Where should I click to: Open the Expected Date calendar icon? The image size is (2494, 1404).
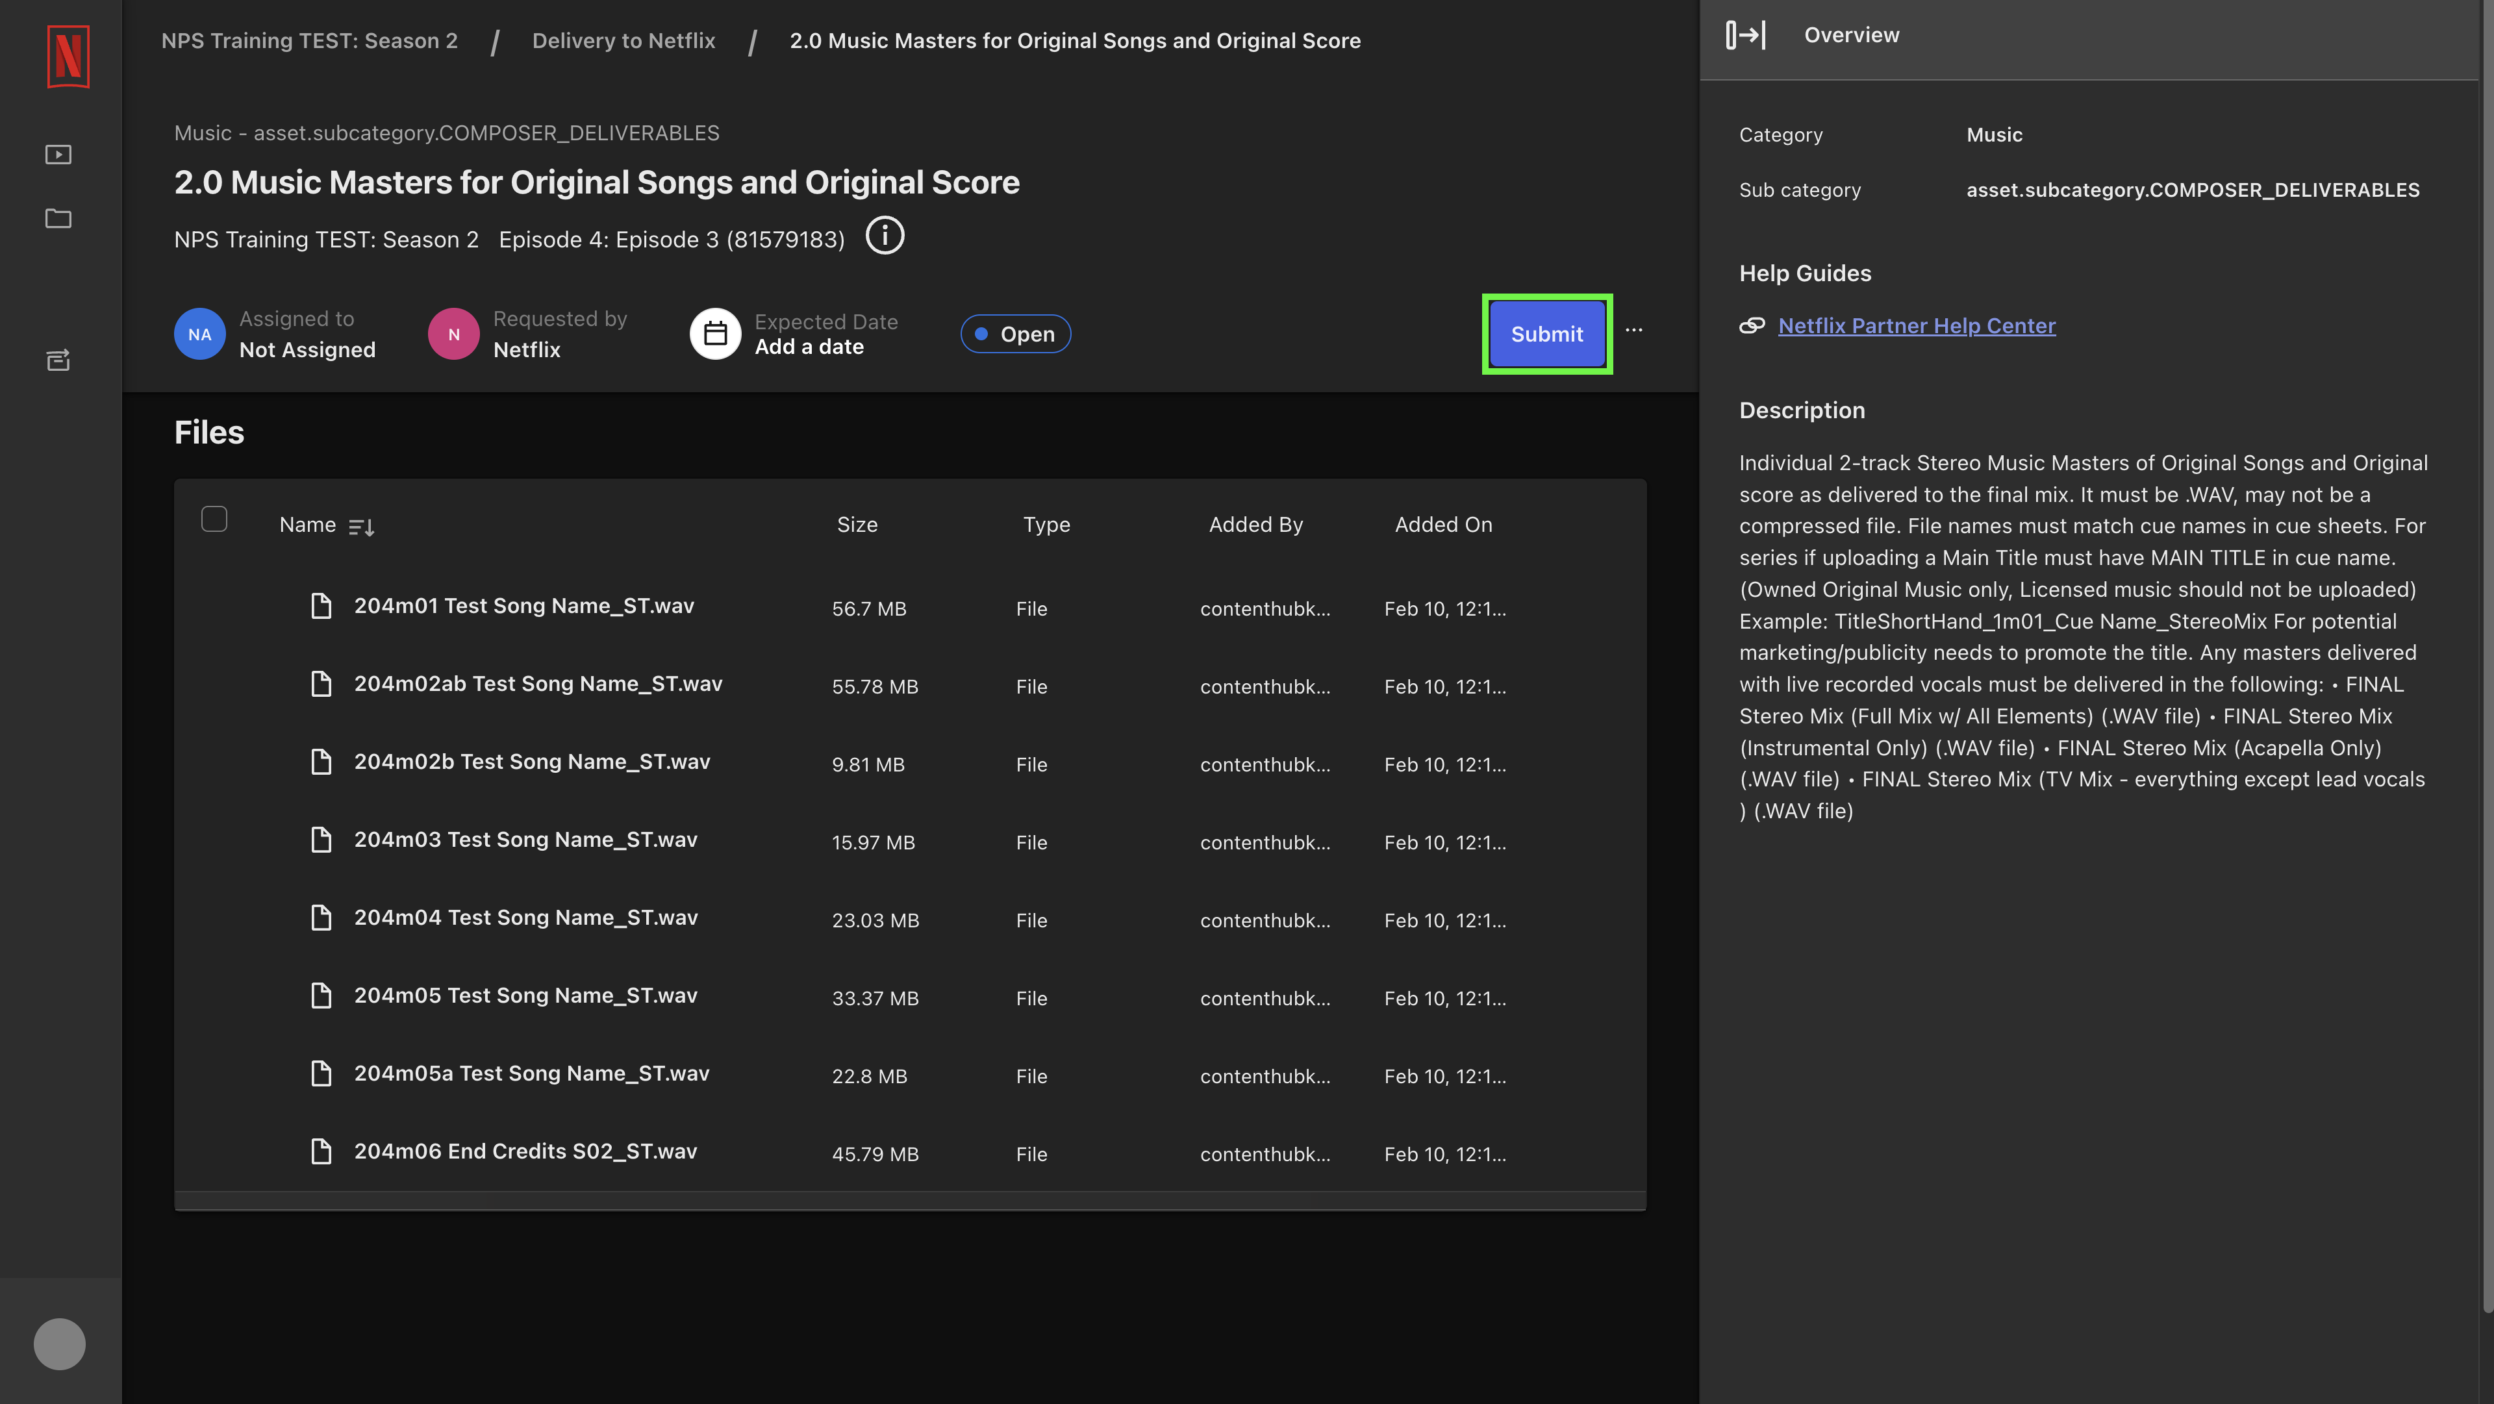716,334
